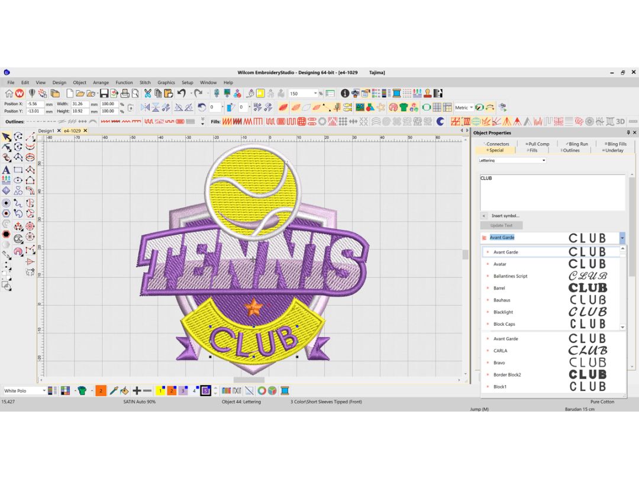Click the Insert symbol button
Screen dimensions: 639x479
pos(505,216)
